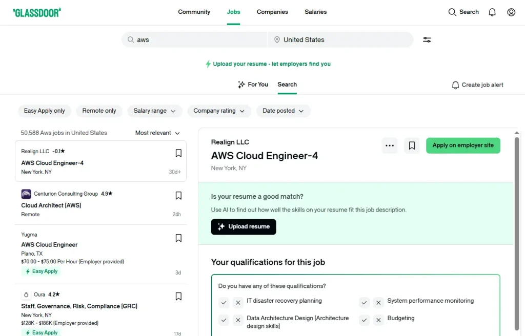The image size is (525, 336).
Task: Toggle Easy Apply only filter
Action: pyautogui.click(x=45, y=111)
